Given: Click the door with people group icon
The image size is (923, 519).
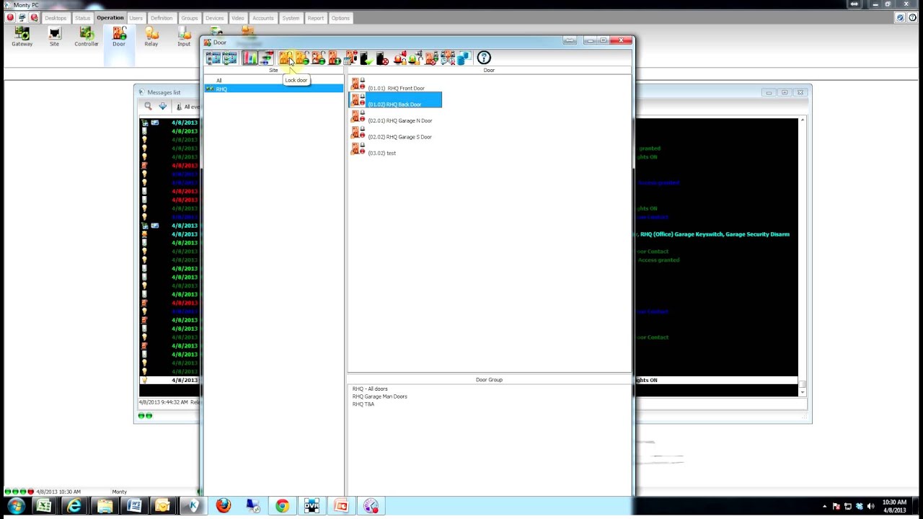Looking at the screenshot, I should (x=431, y=58).
